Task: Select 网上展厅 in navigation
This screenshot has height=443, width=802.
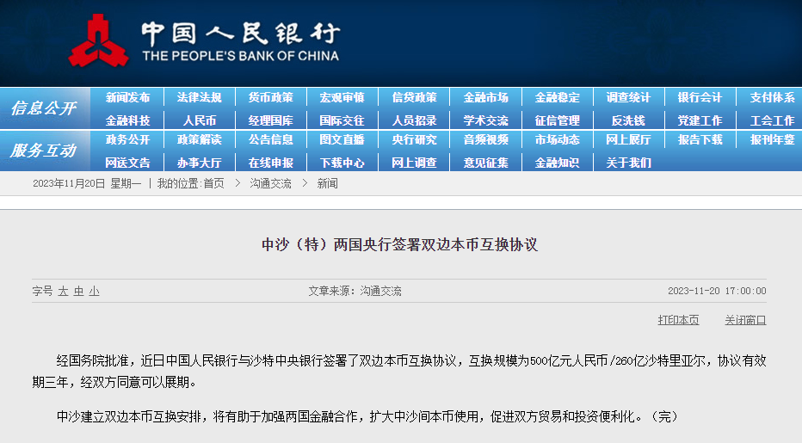Action: pyautogui.click(x=628, y=139)
